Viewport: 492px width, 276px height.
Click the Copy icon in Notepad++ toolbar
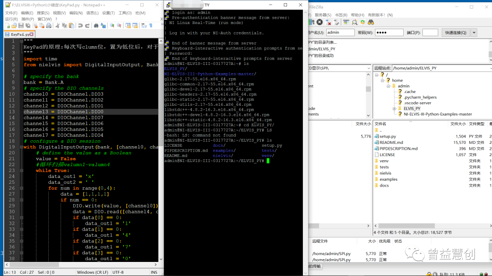coord(64,25)
